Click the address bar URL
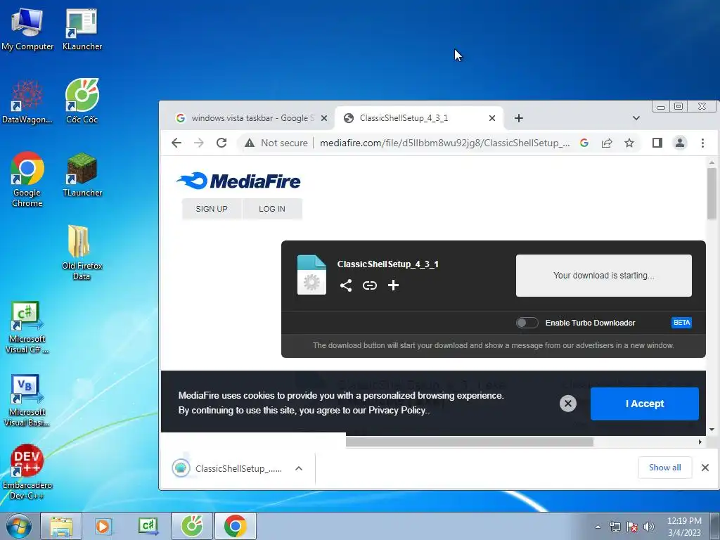This screenshot has height=540, width=720. 444,143
